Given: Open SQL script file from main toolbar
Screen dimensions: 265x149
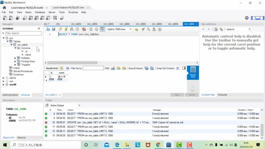Looking at the screenshot, I should tap(11, 18).
